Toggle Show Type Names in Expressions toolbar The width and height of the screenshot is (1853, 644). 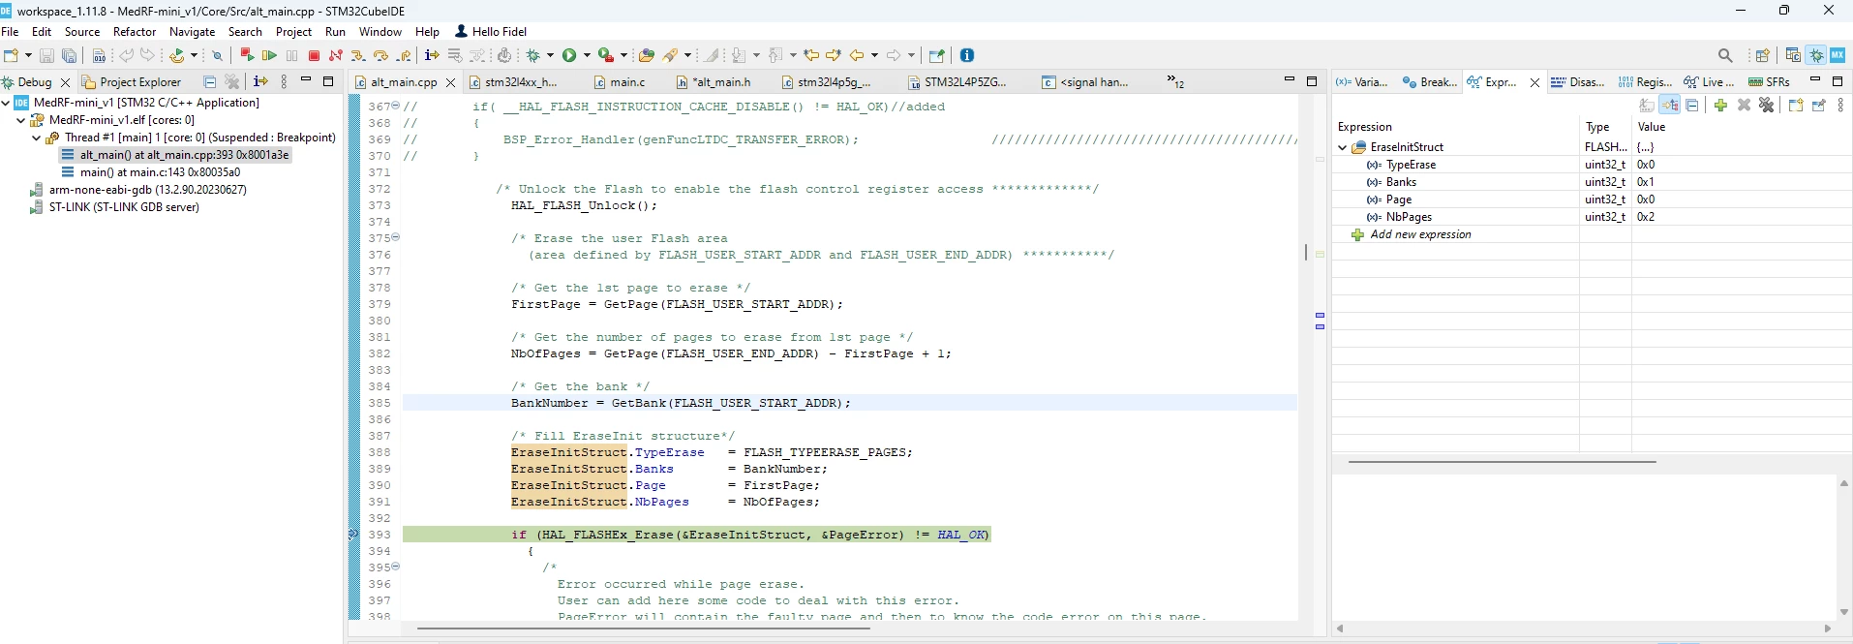click(x=1647, y=105)
